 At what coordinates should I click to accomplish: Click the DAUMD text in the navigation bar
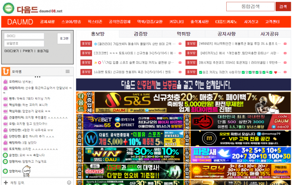[x=20, y=22]
